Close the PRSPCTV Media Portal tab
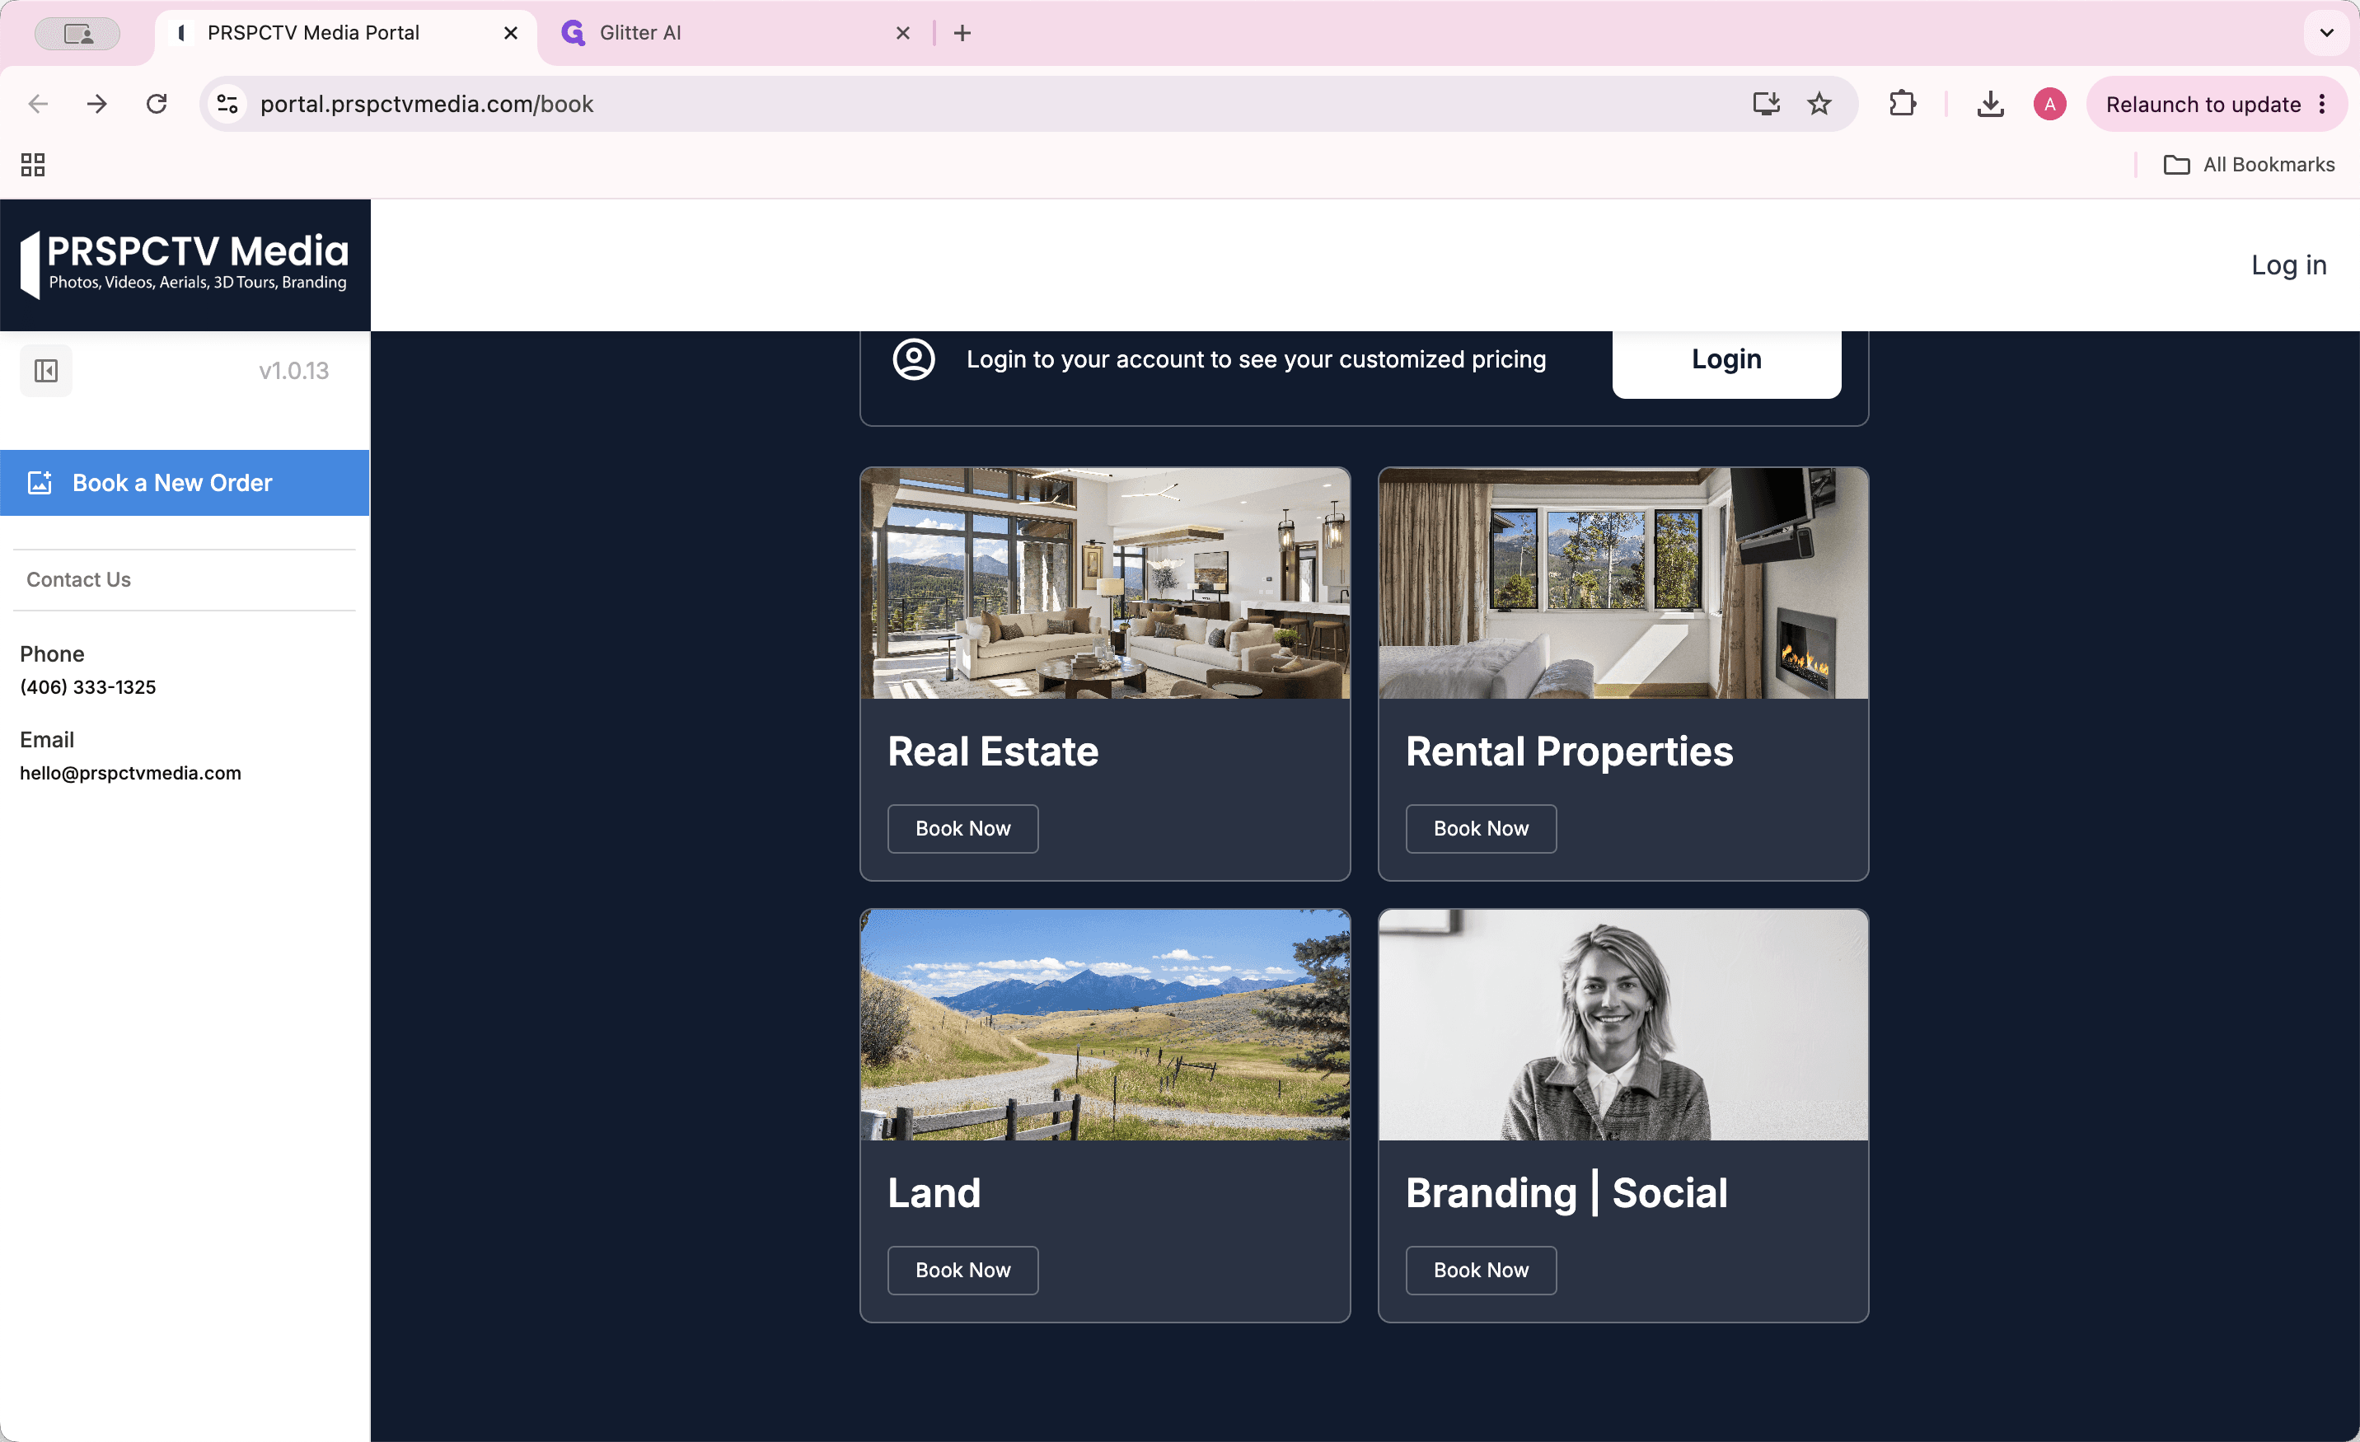The height and width of the screenshot is (1442, 2360). 511,33
